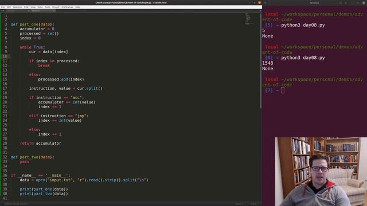The width and height of the screenshot is (367, 206).
Task: Click terminal prompt [6] command 'python3 day08.py'
Action: (x=303, y=58)
